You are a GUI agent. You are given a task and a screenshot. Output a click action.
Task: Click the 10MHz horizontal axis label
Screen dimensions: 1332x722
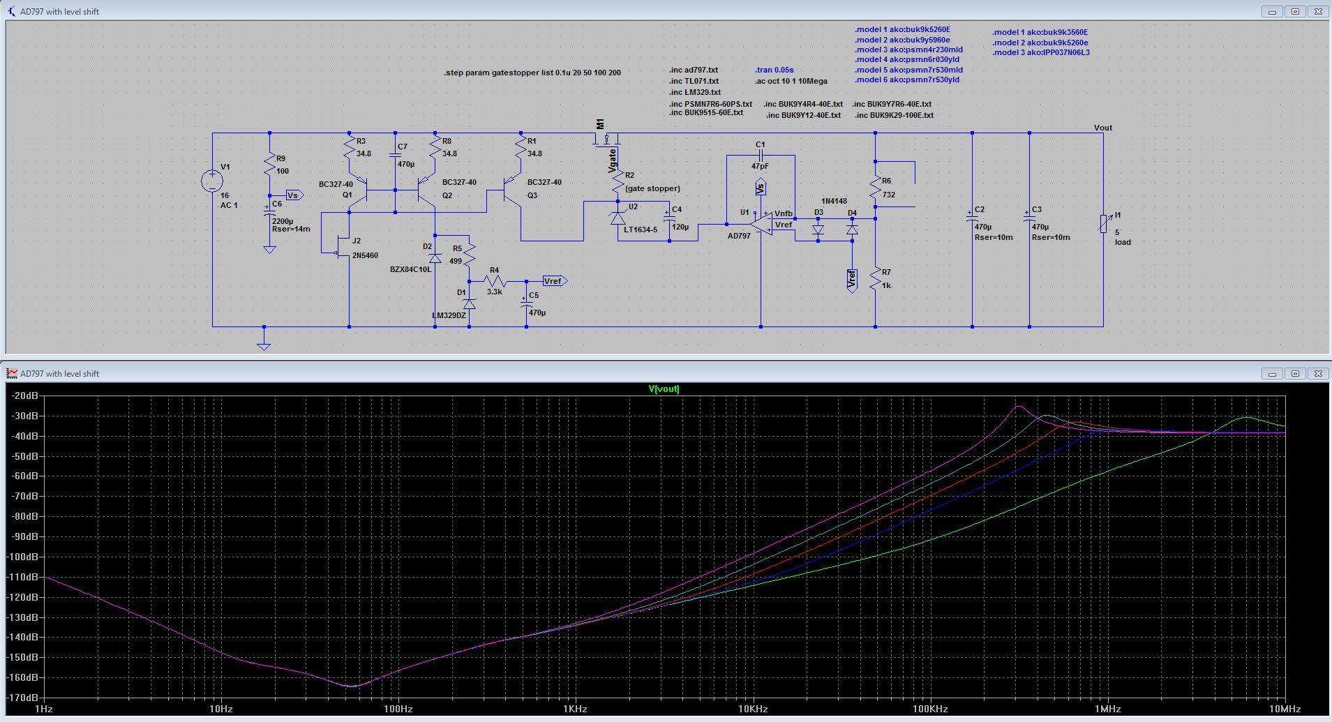(x=1285, y=709)
